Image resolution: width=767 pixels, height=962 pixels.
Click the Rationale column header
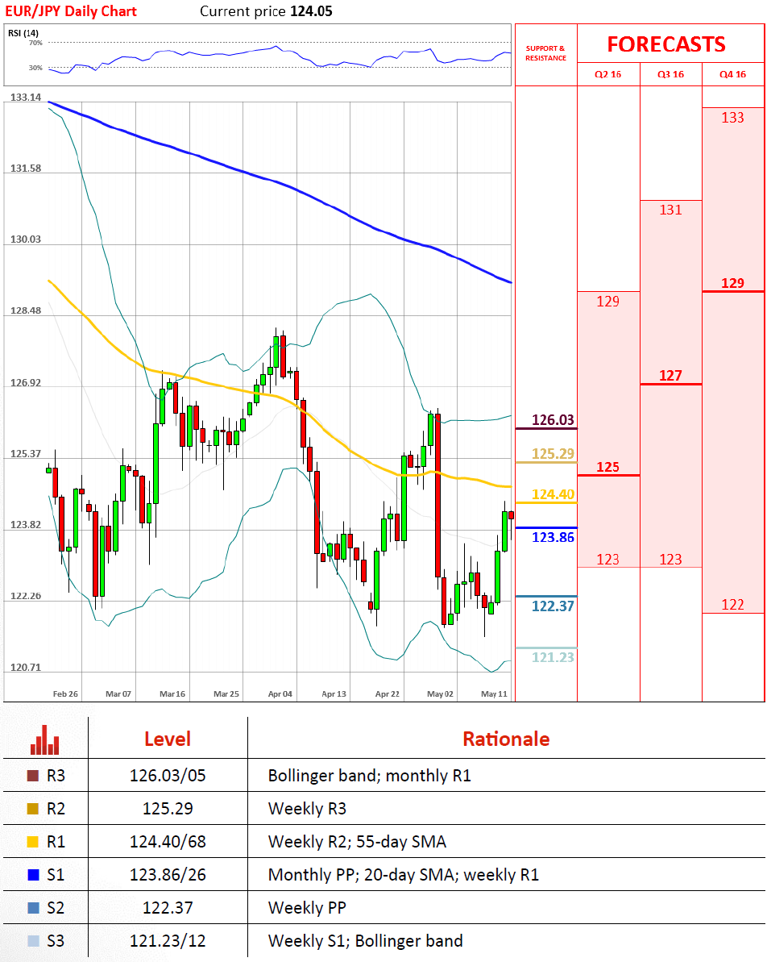pyautogui.click(x=507, y=739)
